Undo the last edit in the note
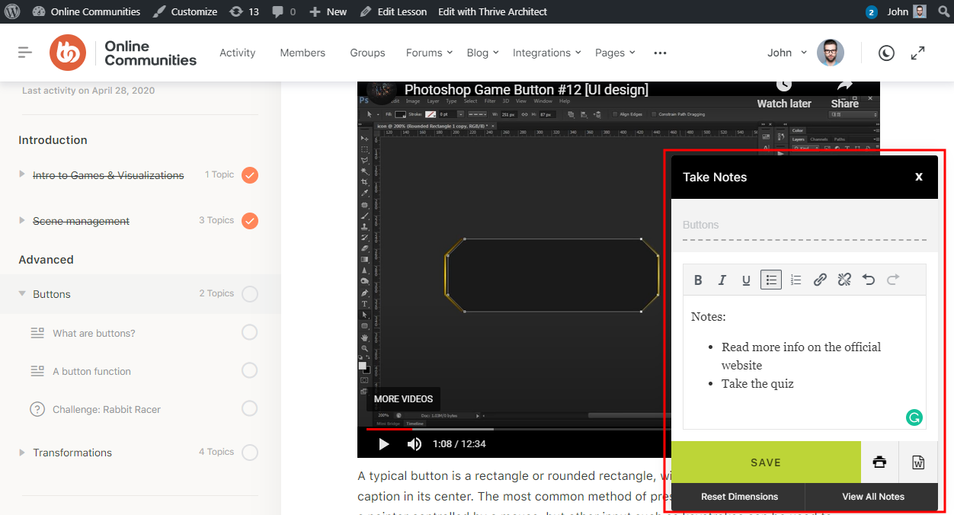 869,280
